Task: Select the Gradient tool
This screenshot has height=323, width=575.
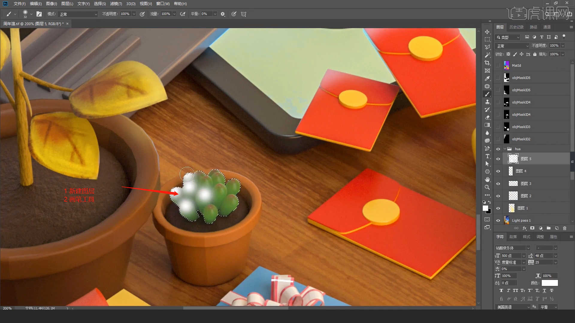Action: 487,125
